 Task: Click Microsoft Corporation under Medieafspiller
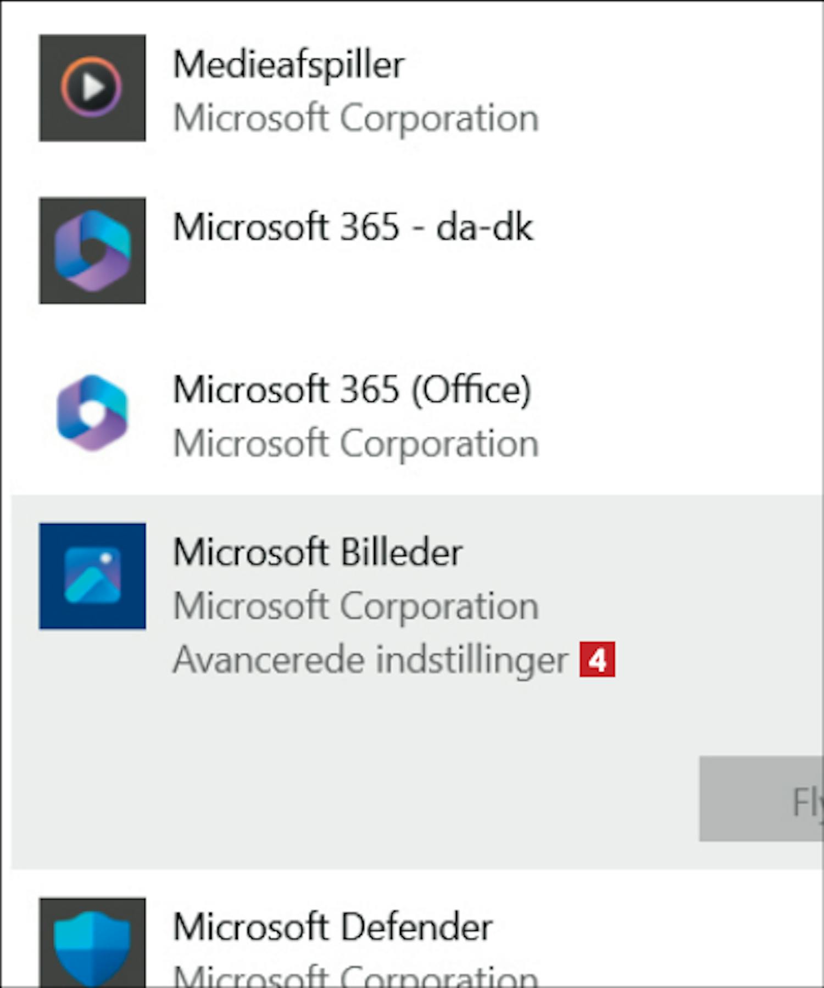(x=356, y=118)
